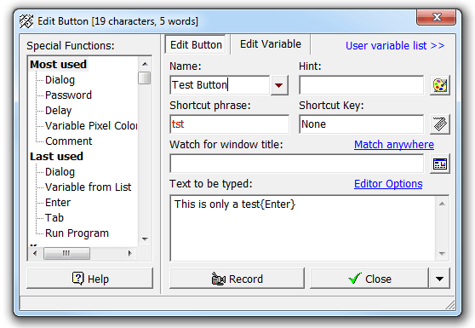Close the Edit Button dialog window
The height and width of the screenshot is (328, 475).
point(436,17)
